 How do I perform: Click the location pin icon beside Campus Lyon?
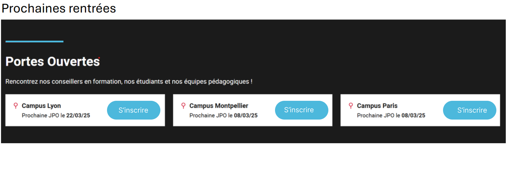click(x=15, y=106)
